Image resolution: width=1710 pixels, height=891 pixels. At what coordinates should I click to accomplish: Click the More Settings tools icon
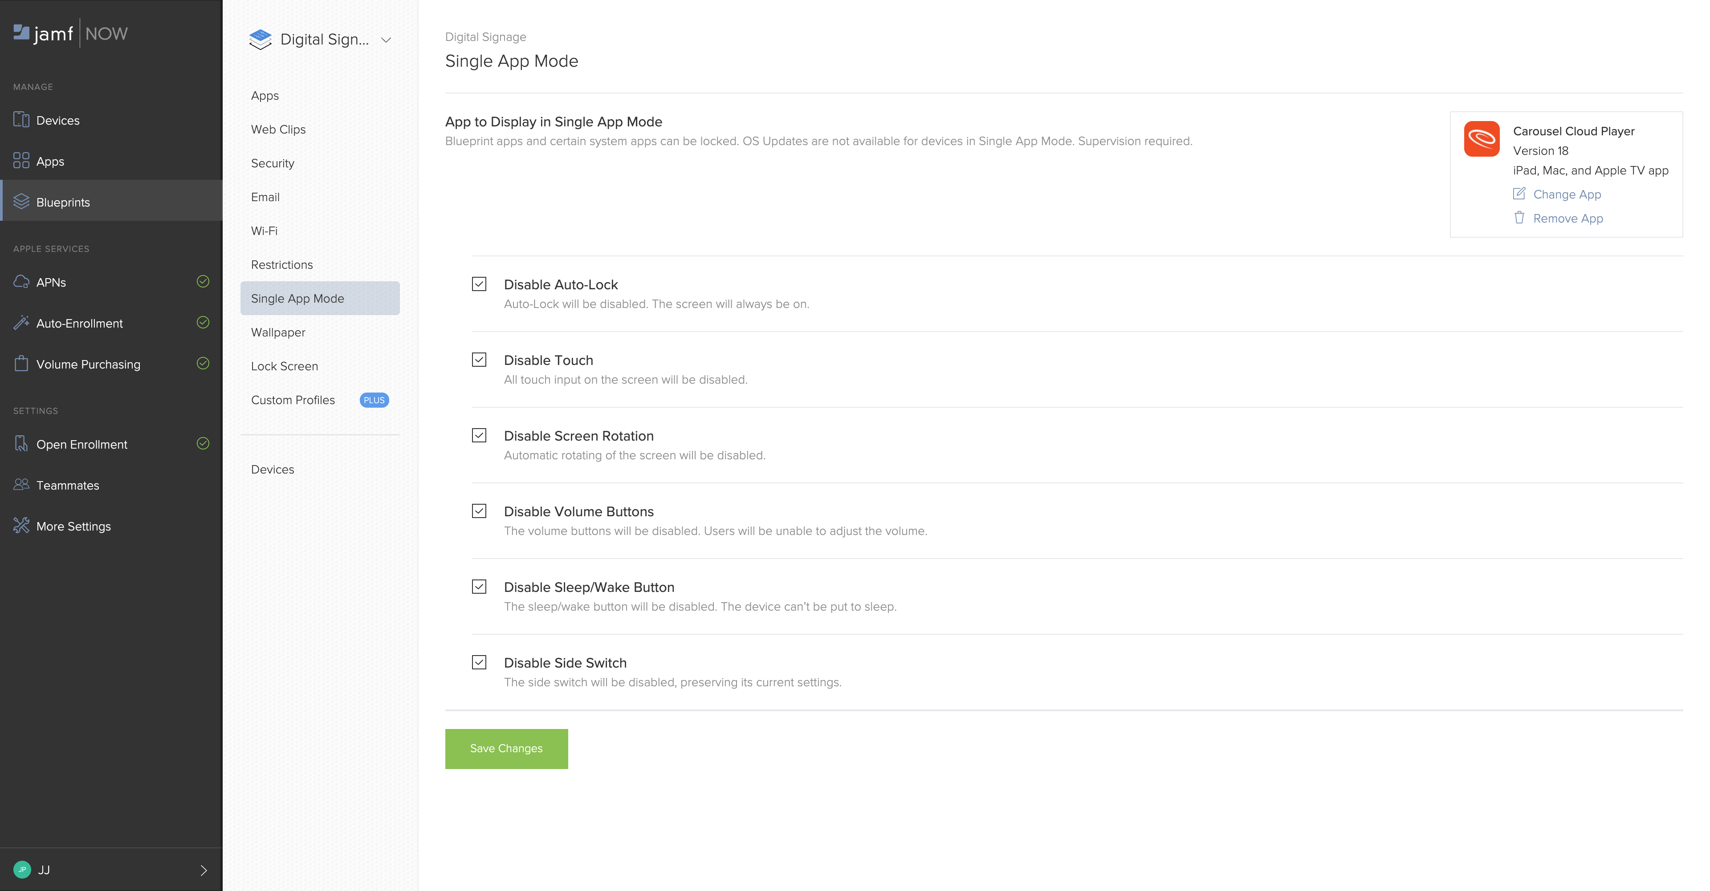pyautogui.click(x=21, y=526)
